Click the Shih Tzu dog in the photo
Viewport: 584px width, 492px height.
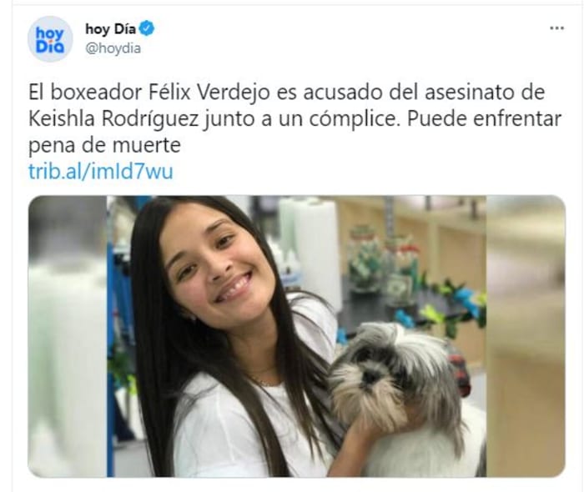click(402, 394)
